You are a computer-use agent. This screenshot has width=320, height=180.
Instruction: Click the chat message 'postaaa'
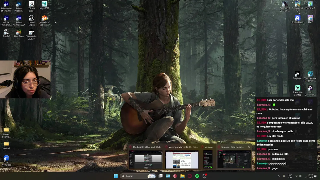(273, 149)
